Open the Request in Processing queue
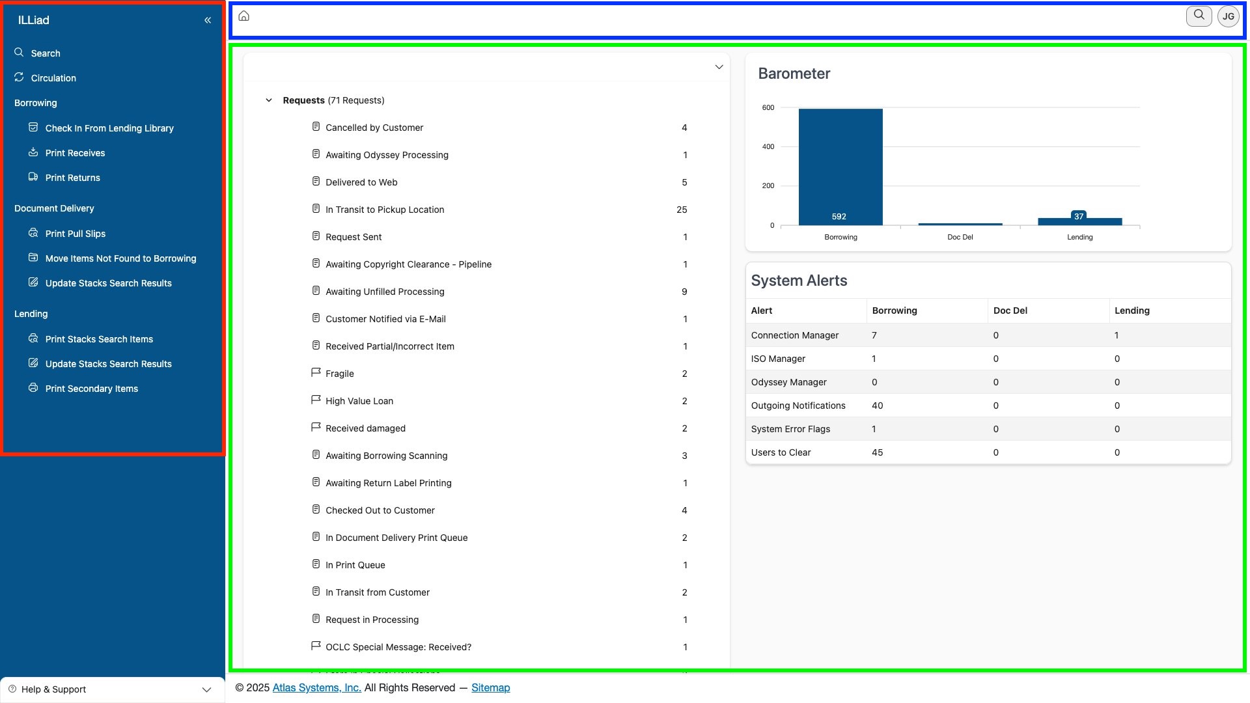 tap(372, 620)
